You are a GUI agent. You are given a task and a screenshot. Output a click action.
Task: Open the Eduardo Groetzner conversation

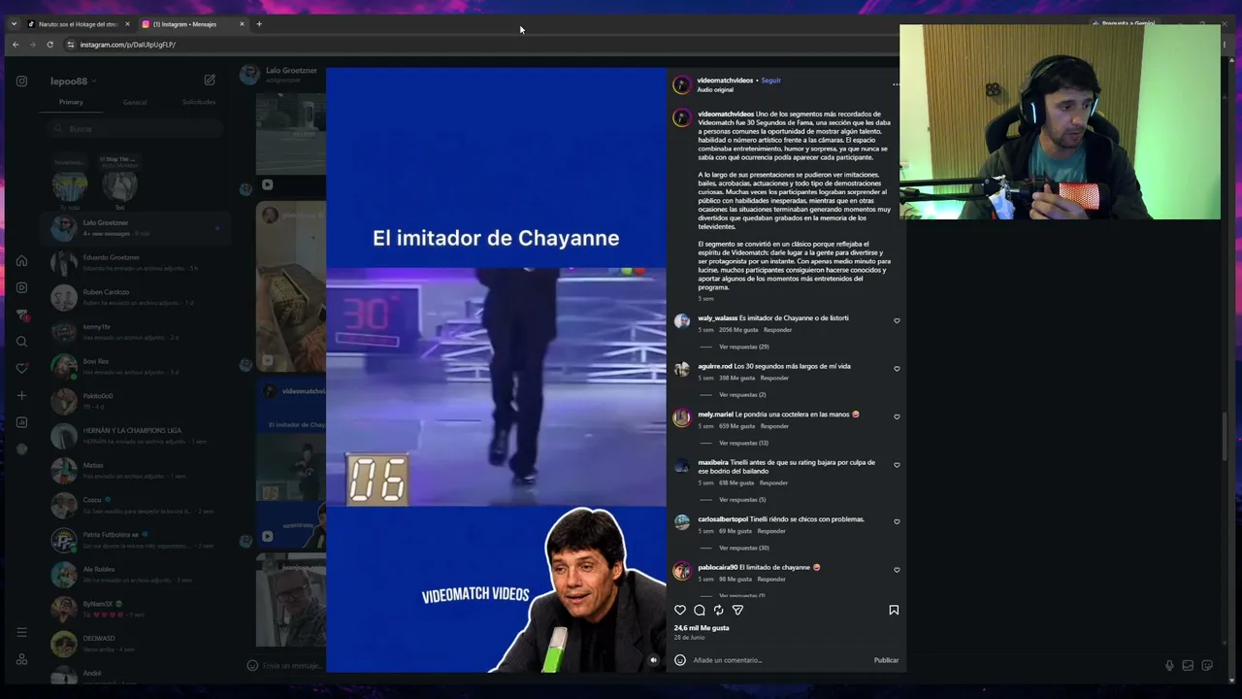coord(137,262)
